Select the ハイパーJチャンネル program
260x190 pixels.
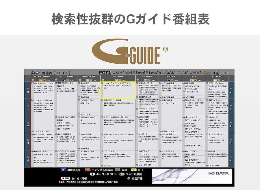66,159
